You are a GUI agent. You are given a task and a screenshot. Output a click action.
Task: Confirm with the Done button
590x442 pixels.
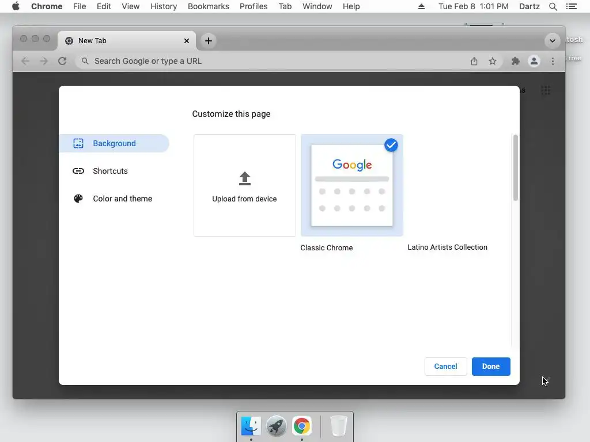(491, 367)
